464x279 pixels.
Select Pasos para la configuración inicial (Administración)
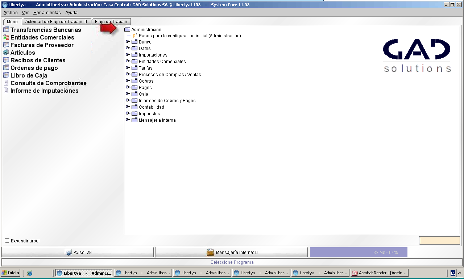point(190,36)
